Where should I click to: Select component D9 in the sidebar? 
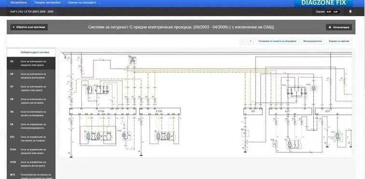[x=31, y=114]
